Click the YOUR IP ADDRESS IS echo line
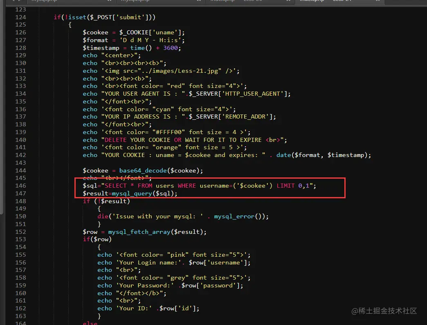 180,117
